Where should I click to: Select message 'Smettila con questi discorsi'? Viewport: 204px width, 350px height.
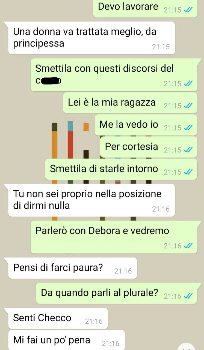(x=114, y=75)
